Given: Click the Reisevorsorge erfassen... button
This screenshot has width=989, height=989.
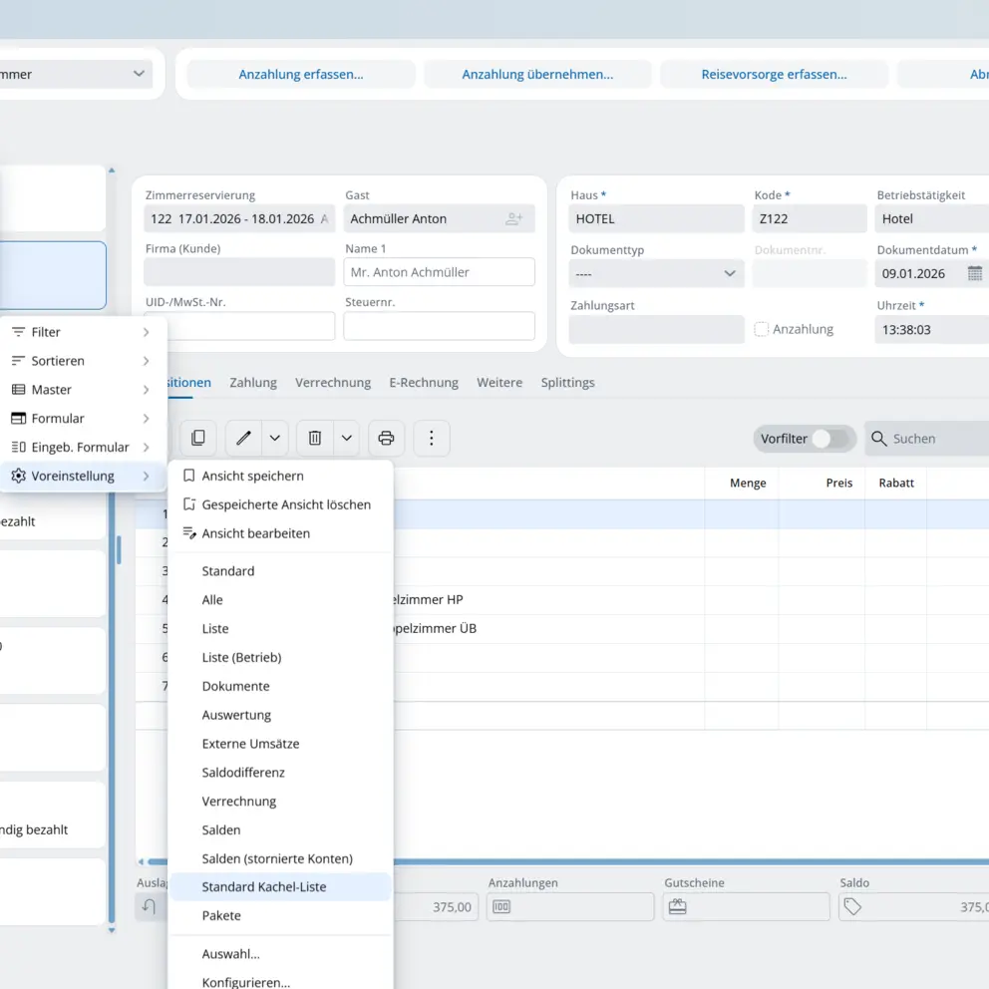Looking at the screenshot, I should coord(774,75).
